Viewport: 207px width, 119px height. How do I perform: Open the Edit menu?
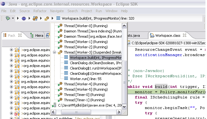coord(13,11)
